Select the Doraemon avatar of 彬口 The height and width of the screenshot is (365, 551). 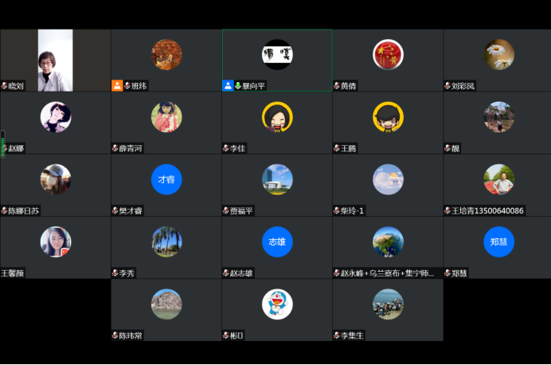click(277, 304)
